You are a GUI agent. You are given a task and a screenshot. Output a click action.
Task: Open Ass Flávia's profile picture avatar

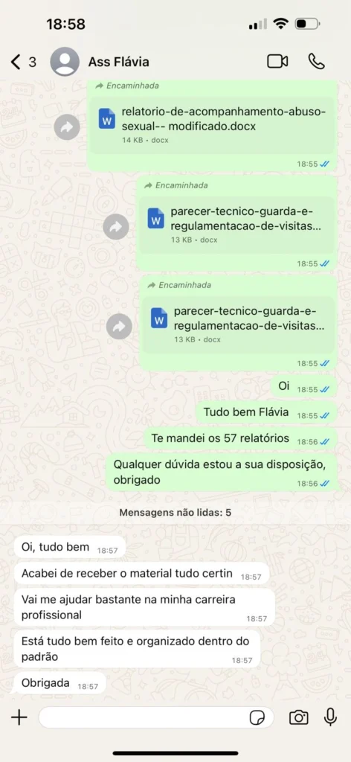[x=65, y=62]
